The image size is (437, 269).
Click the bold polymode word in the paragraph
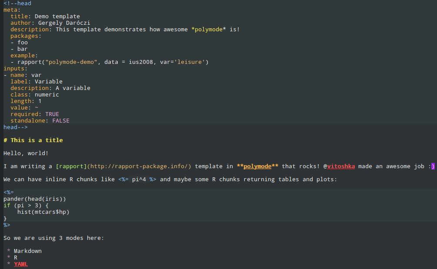[257, 166]
